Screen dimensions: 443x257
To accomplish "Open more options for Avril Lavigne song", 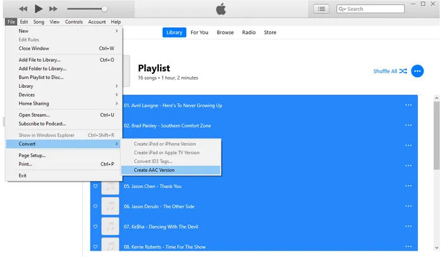I will coord(409,105).
